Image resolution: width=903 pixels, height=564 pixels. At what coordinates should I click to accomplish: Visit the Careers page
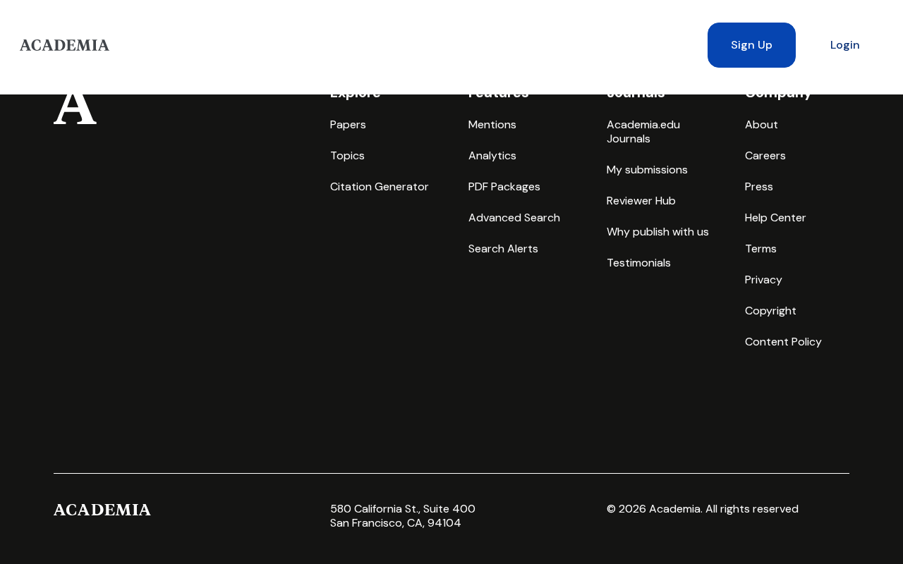[765, 156]
